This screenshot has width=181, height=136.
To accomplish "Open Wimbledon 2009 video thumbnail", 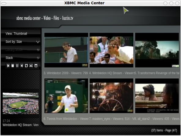I will [x=66, y=50].
